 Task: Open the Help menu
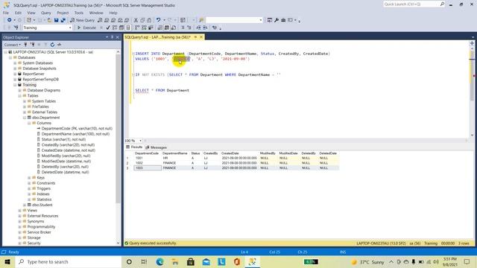113,13
